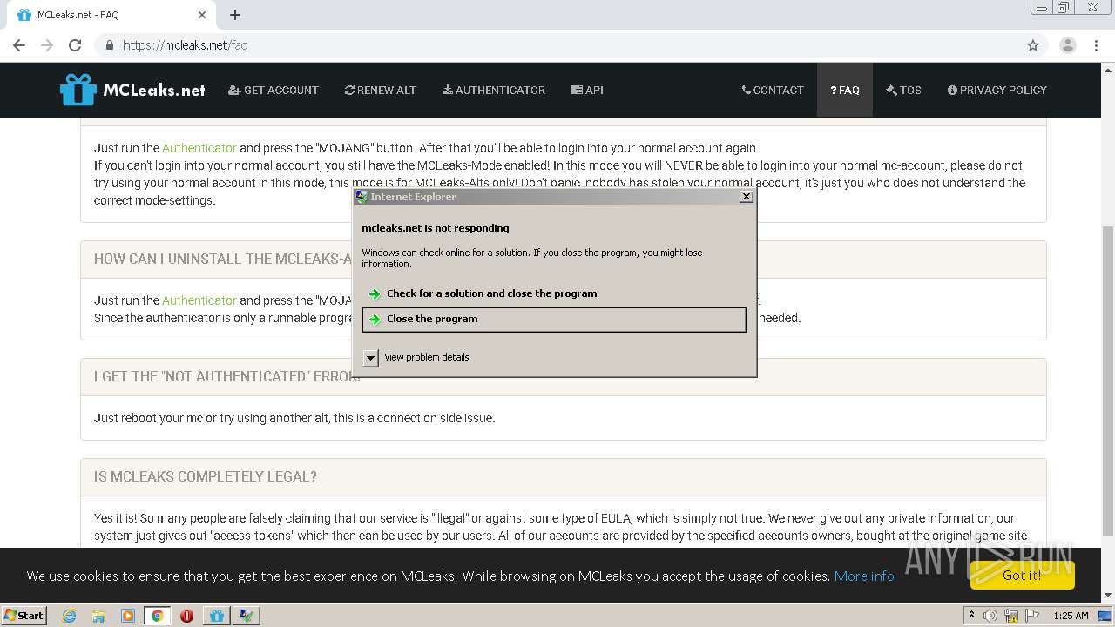Accept cookies with Got it! button

1022,575
